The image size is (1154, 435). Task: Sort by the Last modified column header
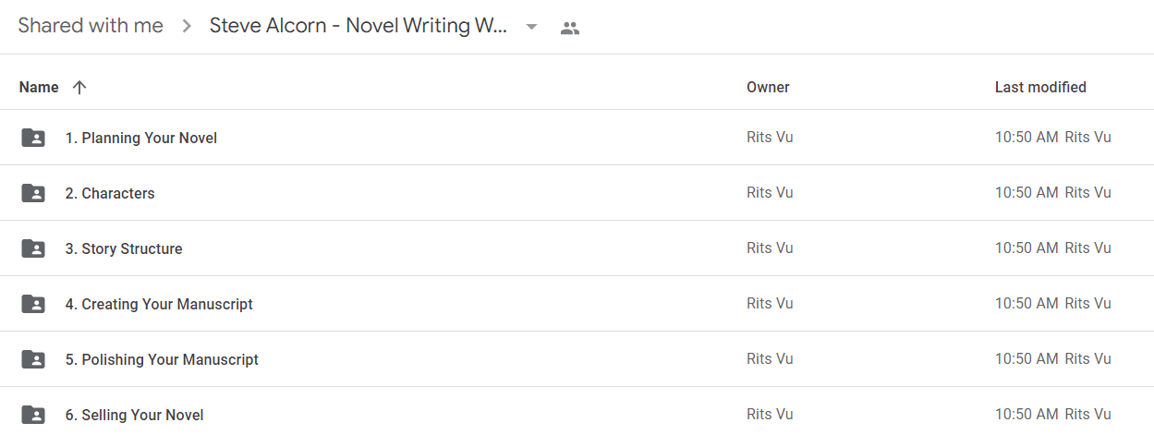(x=1040, y=87)
